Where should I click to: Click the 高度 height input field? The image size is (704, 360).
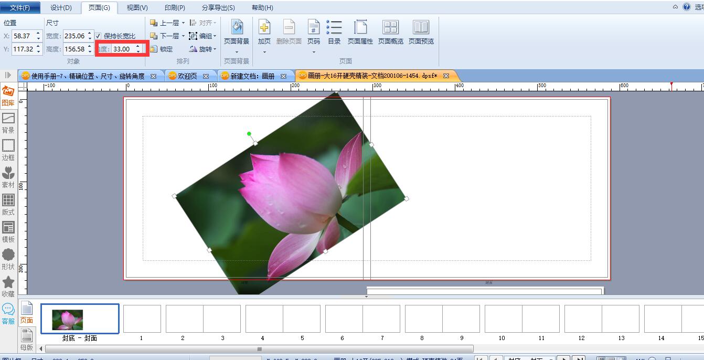[x=74, y=49]
